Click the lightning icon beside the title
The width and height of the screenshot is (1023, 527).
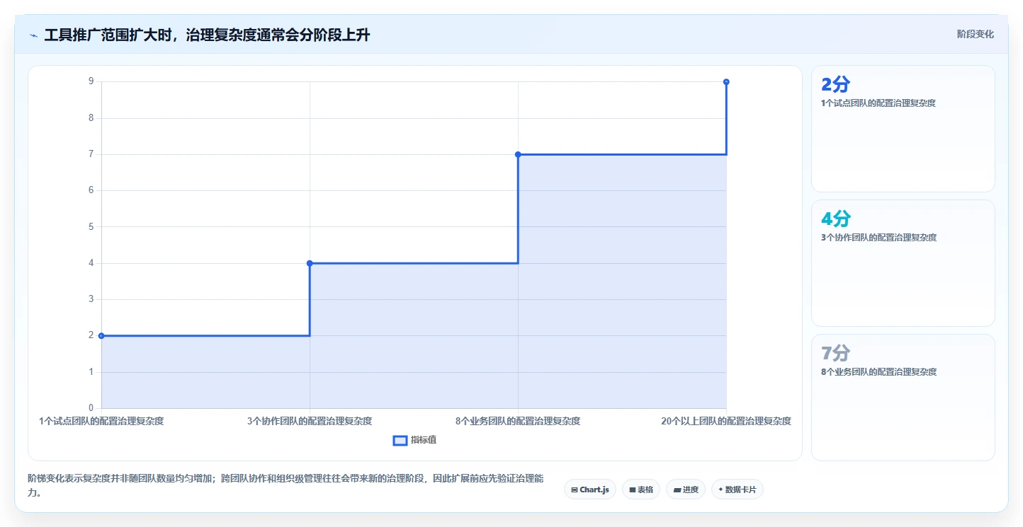(33, 35)
